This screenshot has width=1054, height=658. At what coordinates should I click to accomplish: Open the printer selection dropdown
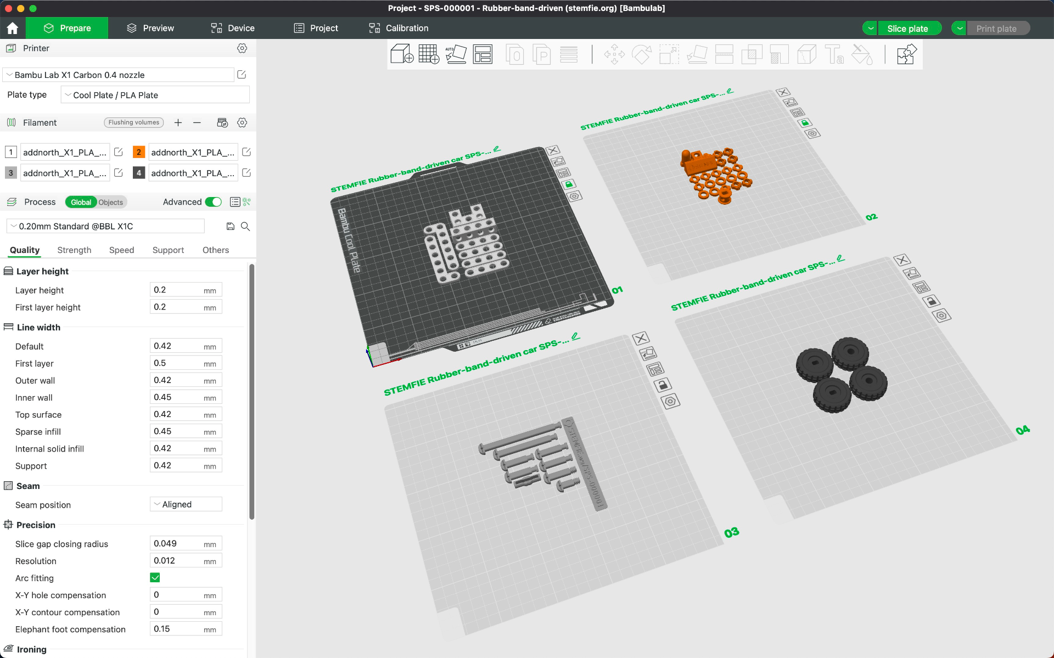pos(119,75)
